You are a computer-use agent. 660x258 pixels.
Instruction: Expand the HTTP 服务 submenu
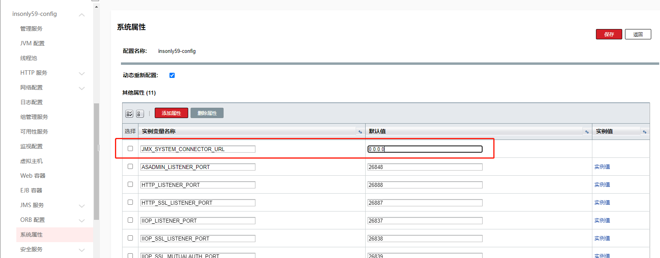pos(82,74)
